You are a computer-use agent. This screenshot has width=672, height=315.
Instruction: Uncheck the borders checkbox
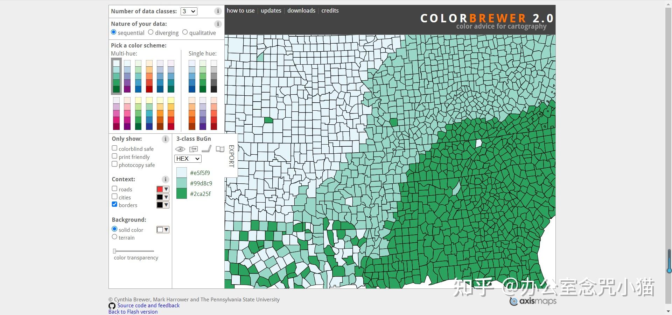tap(114, 204)
